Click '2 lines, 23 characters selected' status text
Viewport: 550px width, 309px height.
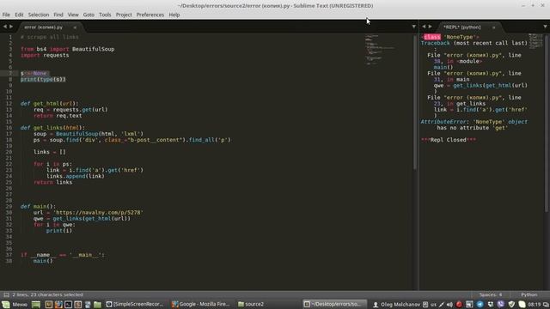tap(48, 294)
